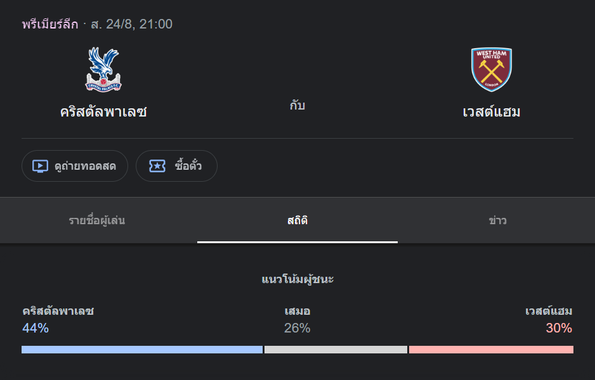Click the blue win probability bar

coord(142,350)
